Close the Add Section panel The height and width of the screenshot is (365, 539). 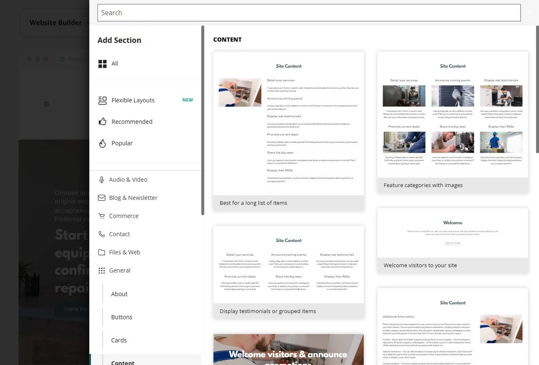click(530, 13)
